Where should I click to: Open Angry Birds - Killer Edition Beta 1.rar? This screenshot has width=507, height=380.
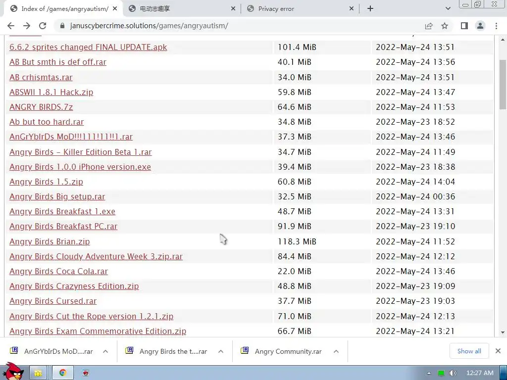81,152
